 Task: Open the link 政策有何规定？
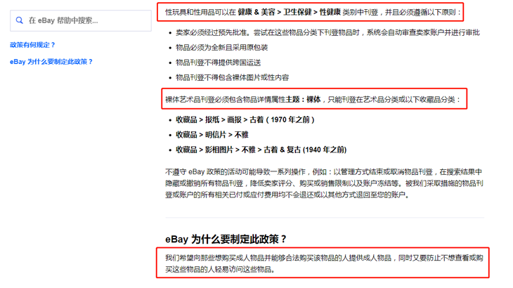[33, 45]
